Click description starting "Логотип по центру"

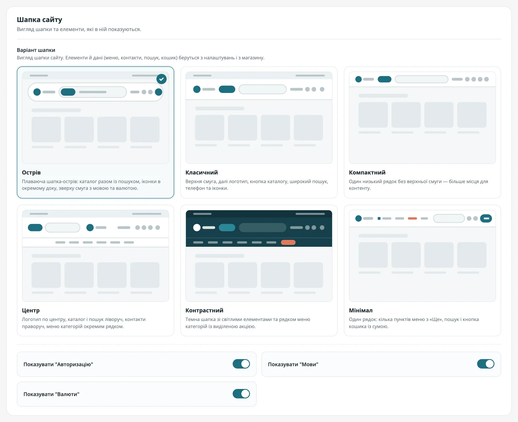(84, 323)
